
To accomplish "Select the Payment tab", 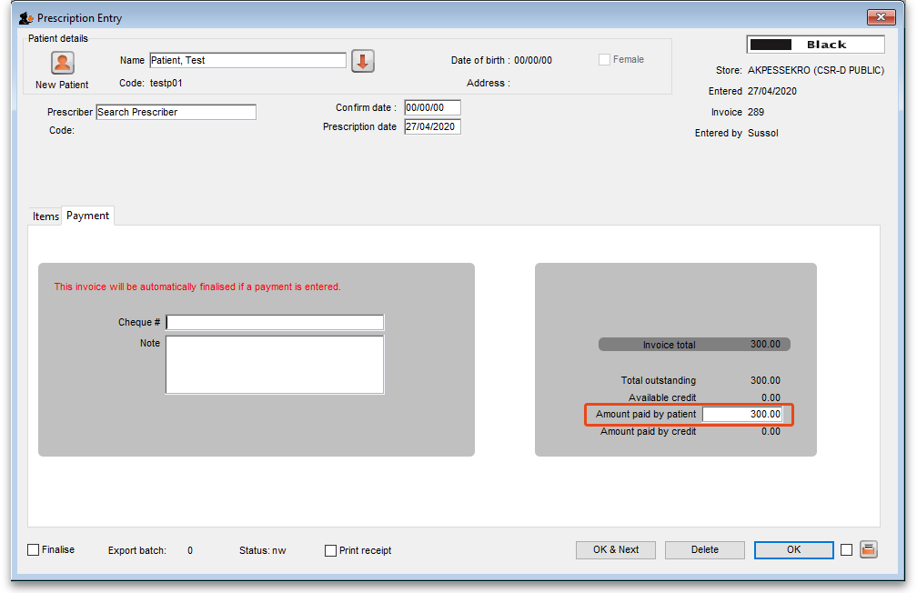I will [x=88, y=216].
